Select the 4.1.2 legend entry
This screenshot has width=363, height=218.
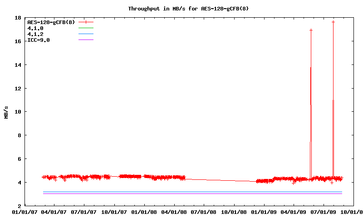click(35, 34)
